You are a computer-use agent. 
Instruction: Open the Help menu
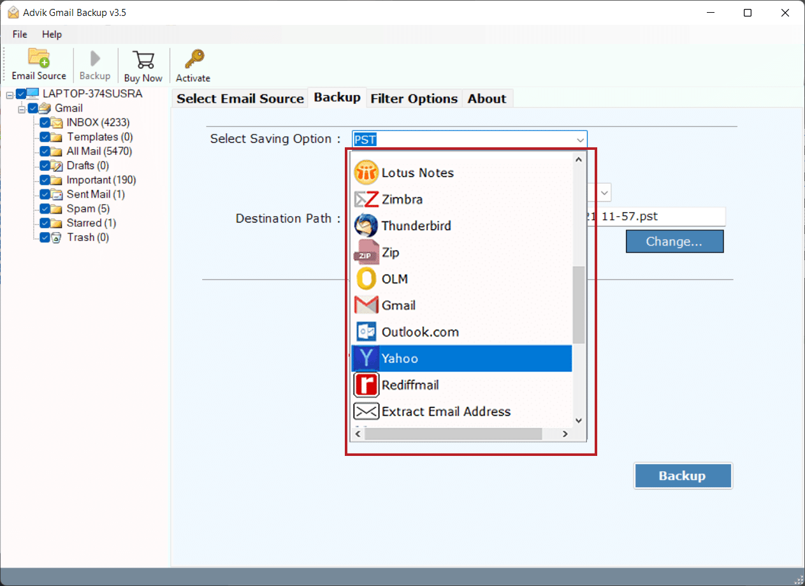coord(52,34)
